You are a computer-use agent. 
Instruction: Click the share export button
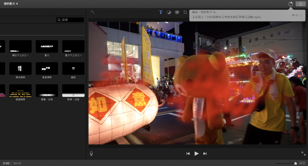click(301, 4)
